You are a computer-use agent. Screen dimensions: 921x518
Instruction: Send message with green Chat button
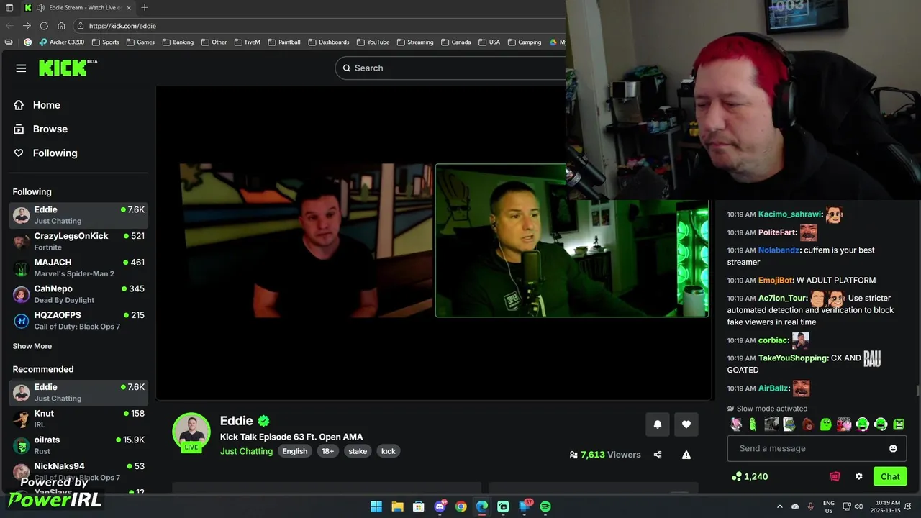pyautogui.click(x=890, y=476)
